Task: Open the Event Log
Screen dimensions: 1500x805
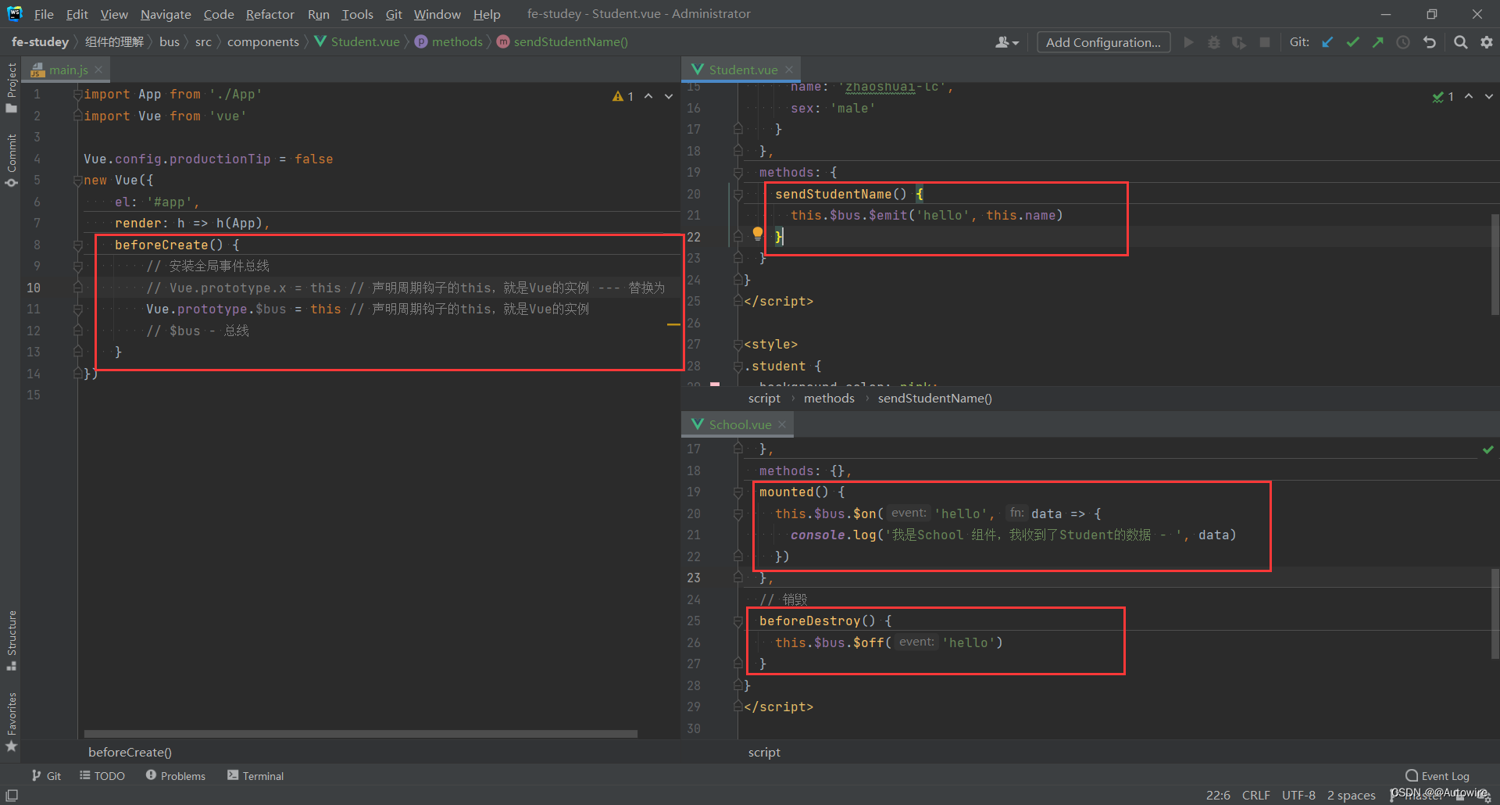Action: coord(1437,775)
